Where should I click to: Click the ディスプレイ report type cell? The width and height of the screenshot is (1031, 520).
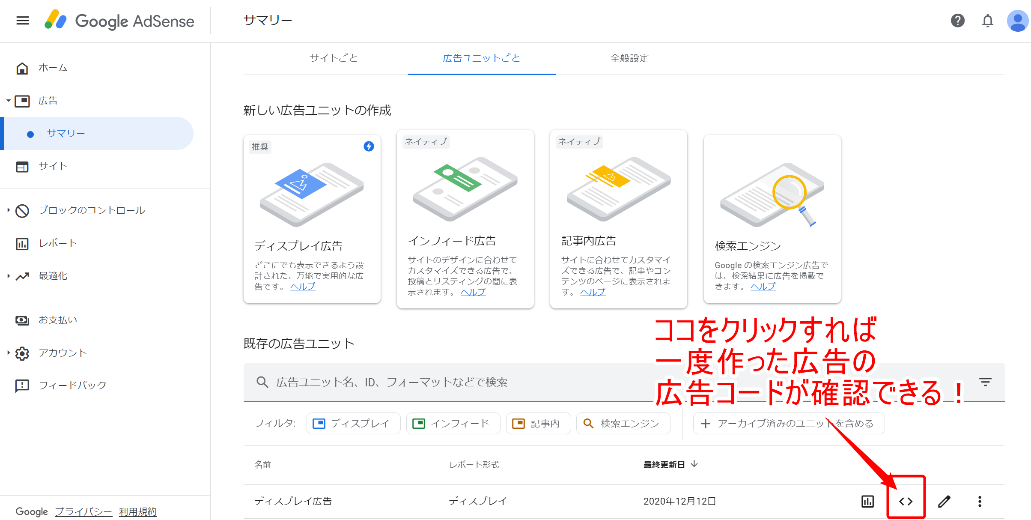[x=477, y=501]
